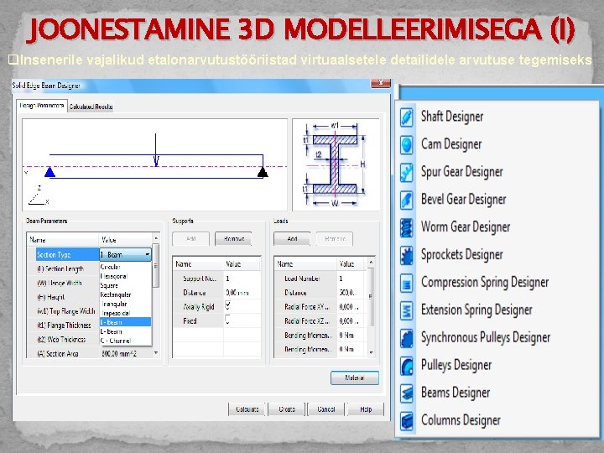Cancel the Beam Designer dialog

[x=325, y=409]
